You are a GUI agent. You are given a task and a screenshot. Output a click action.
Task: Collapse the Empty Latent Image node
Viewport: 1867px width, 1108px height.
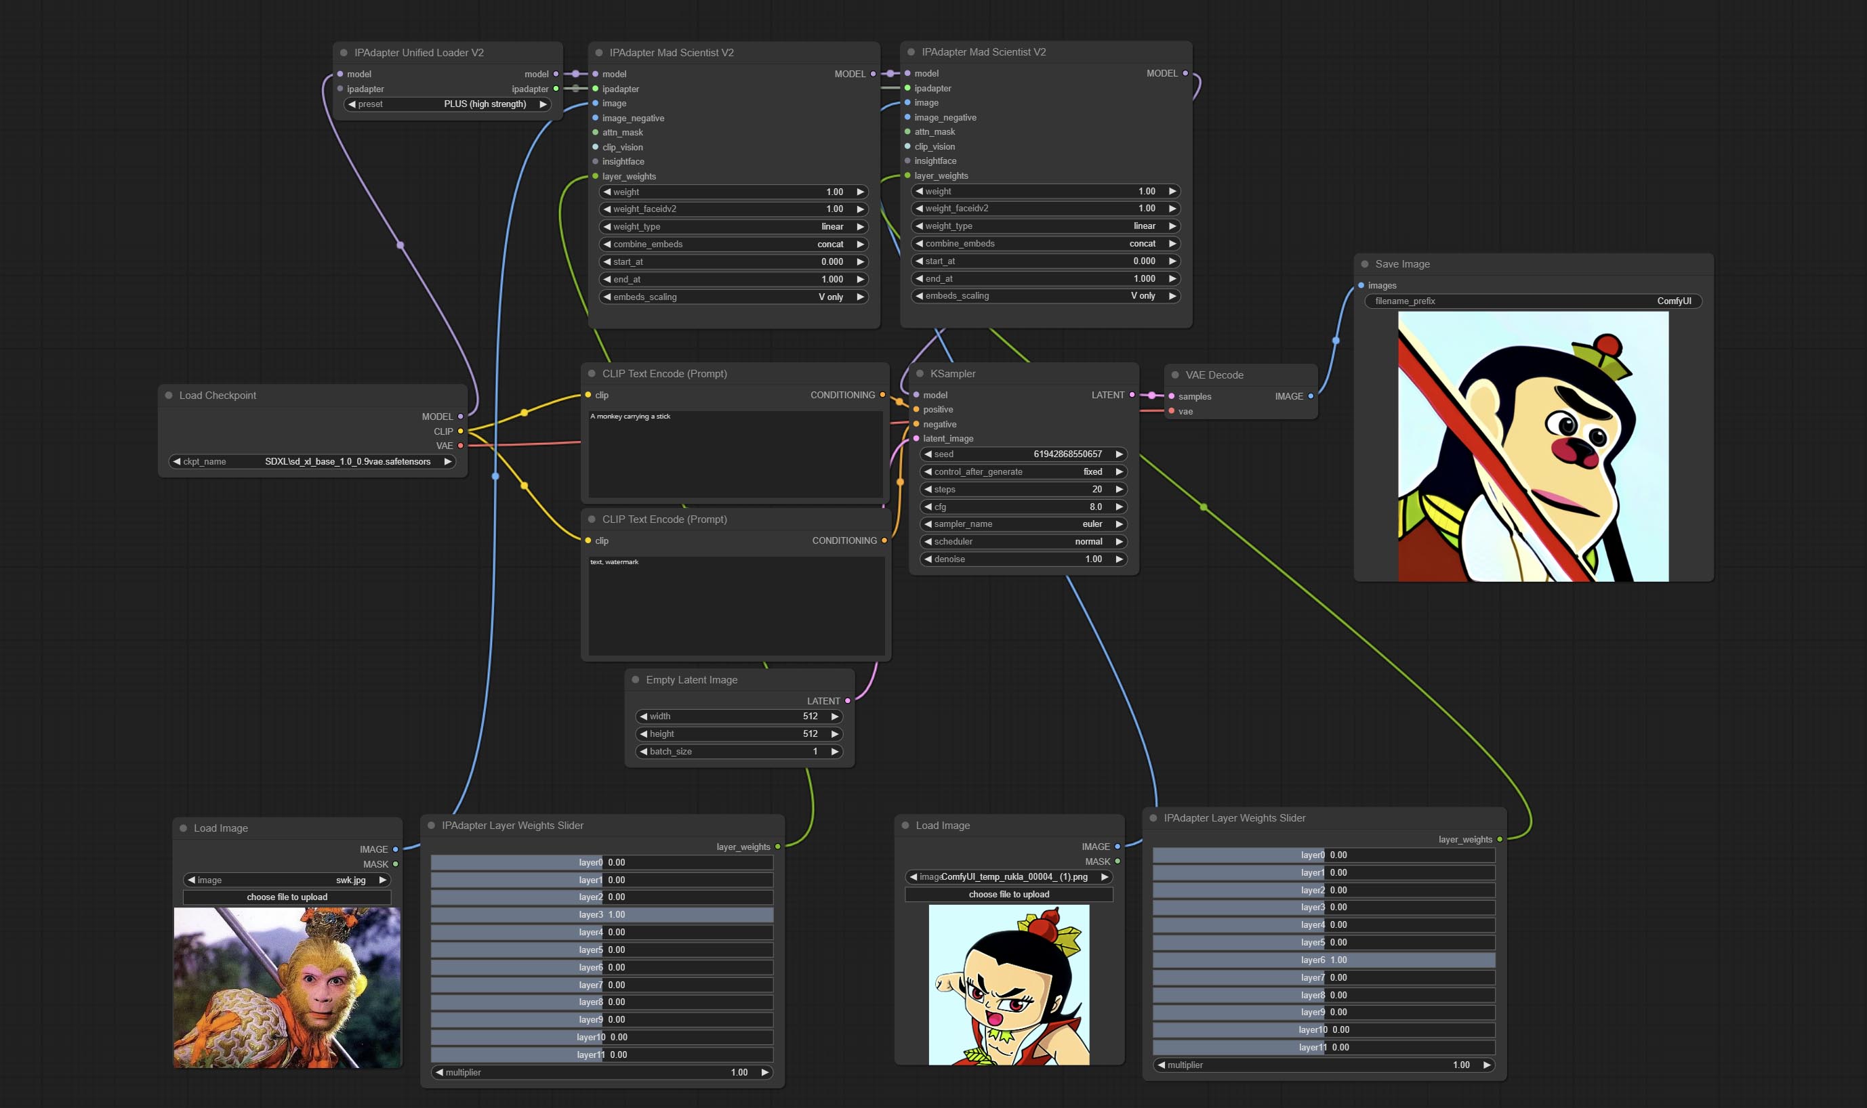pyautogui.click(x=635, y=680)
